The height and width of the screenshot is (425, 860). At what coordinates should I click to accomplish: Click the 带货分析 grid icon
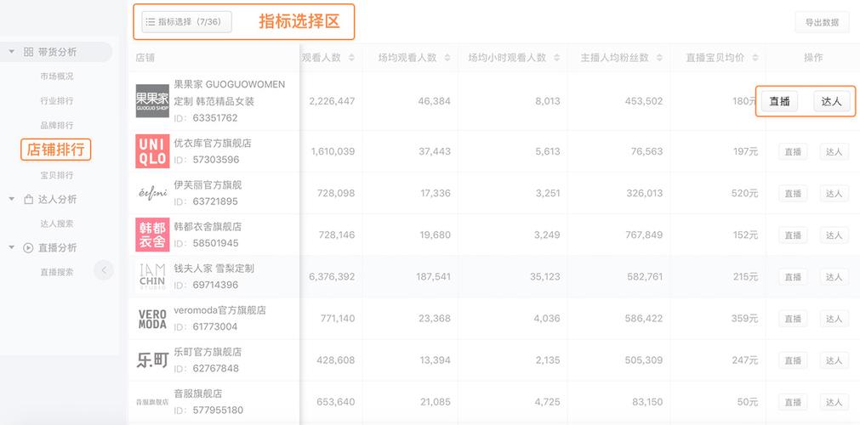[x=29, y=52]
